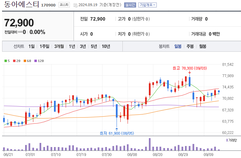This screenshot has width=241, height=158.
Task: Click the stock code 170900
Action: [48, 5]
